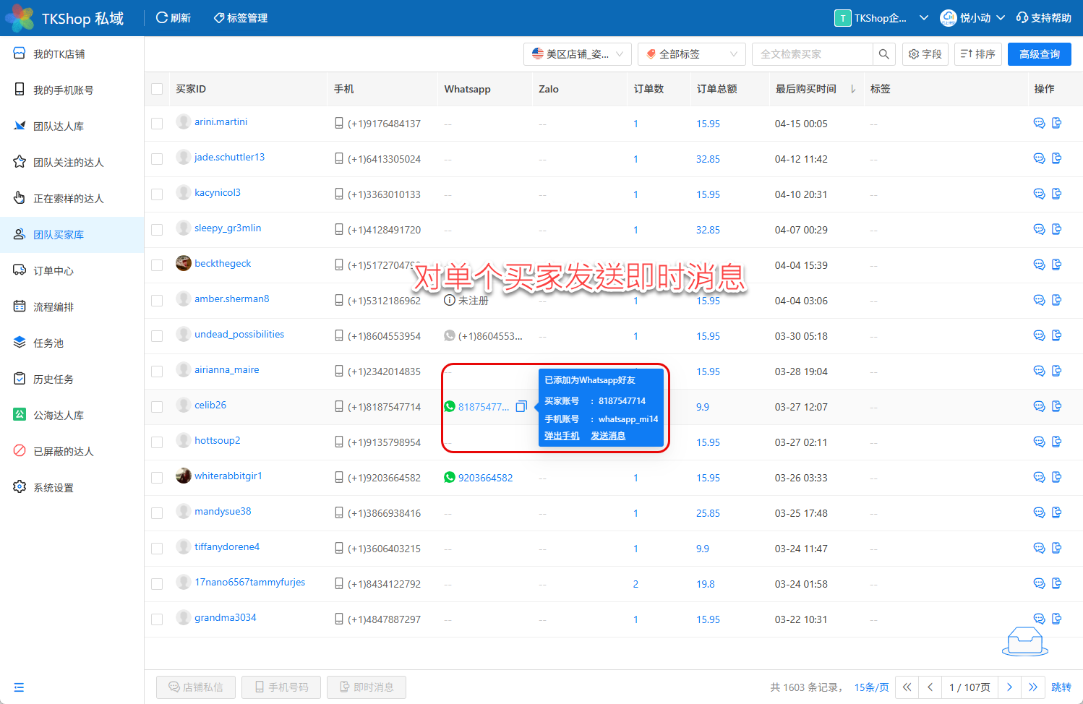Toggle the select-all header checkbox
Image resolution: width=1083 pixels, height=704 pixels.
tap(157, 89)
